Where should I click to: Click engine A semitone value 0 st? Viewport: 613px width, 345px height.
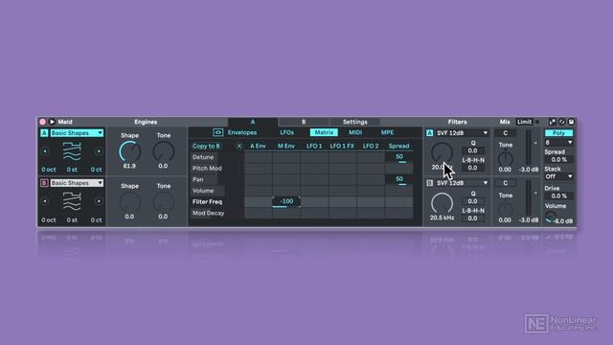point(72,170)
